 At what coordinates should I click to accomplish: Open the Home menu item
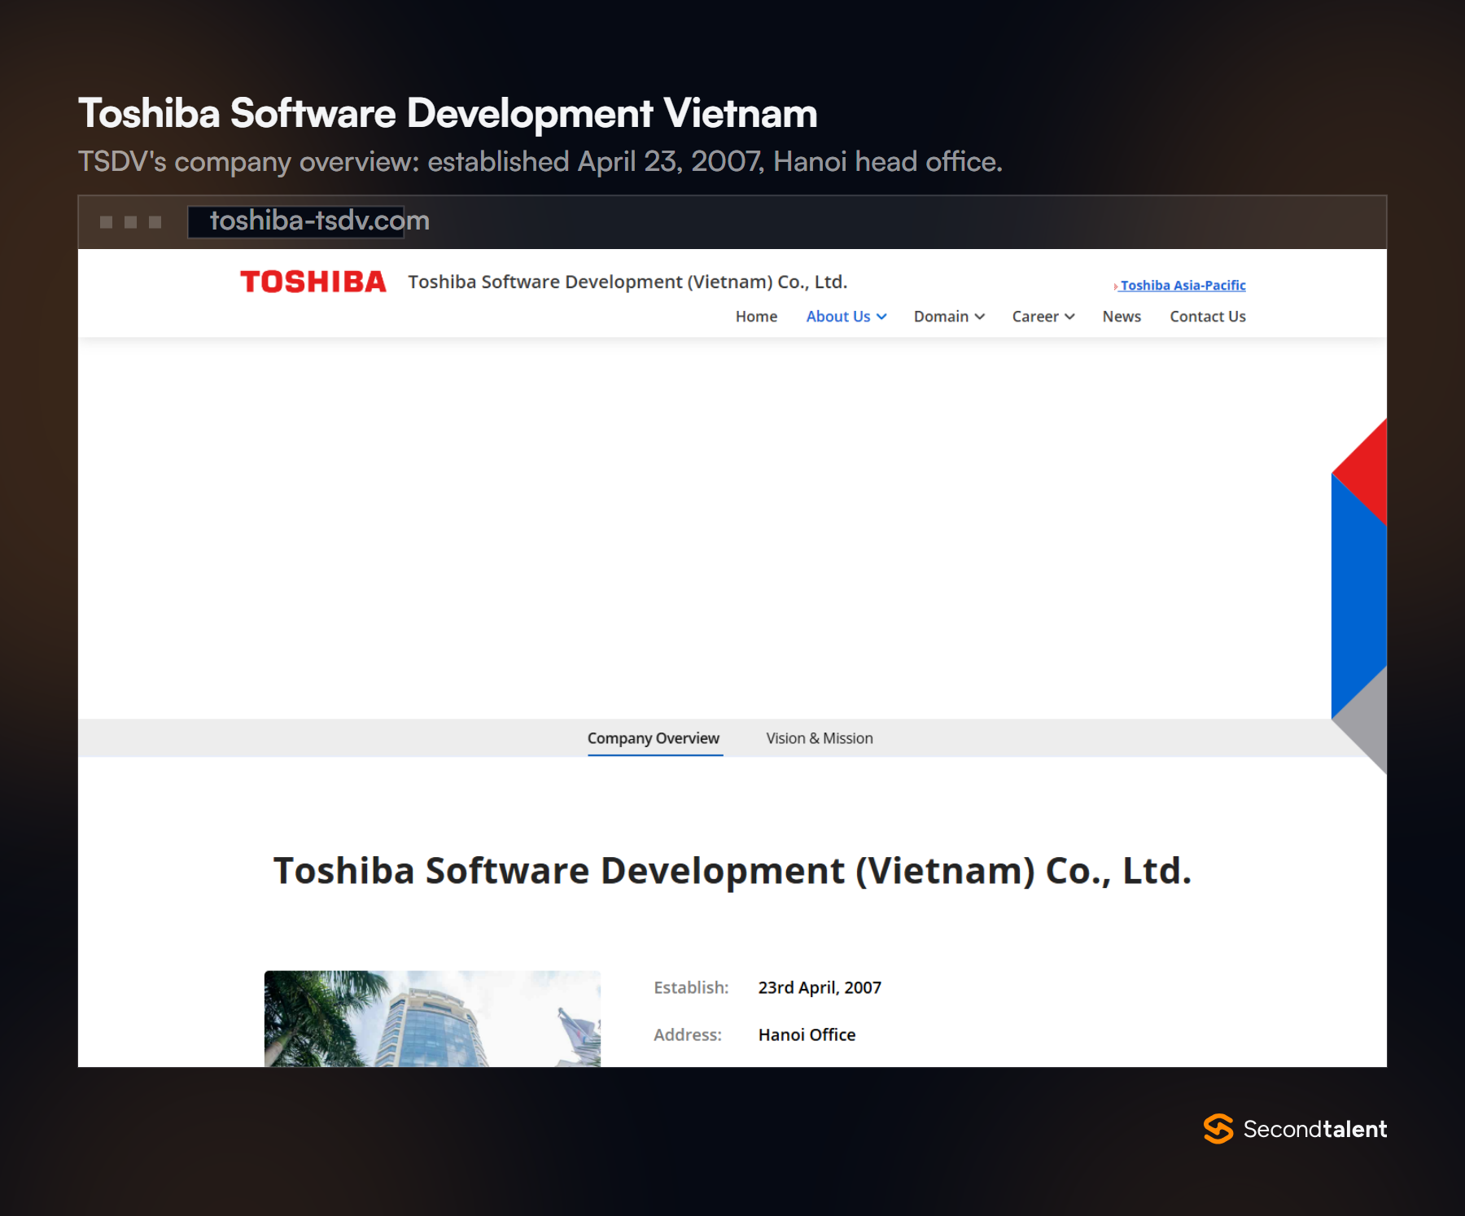pos(756,317)
